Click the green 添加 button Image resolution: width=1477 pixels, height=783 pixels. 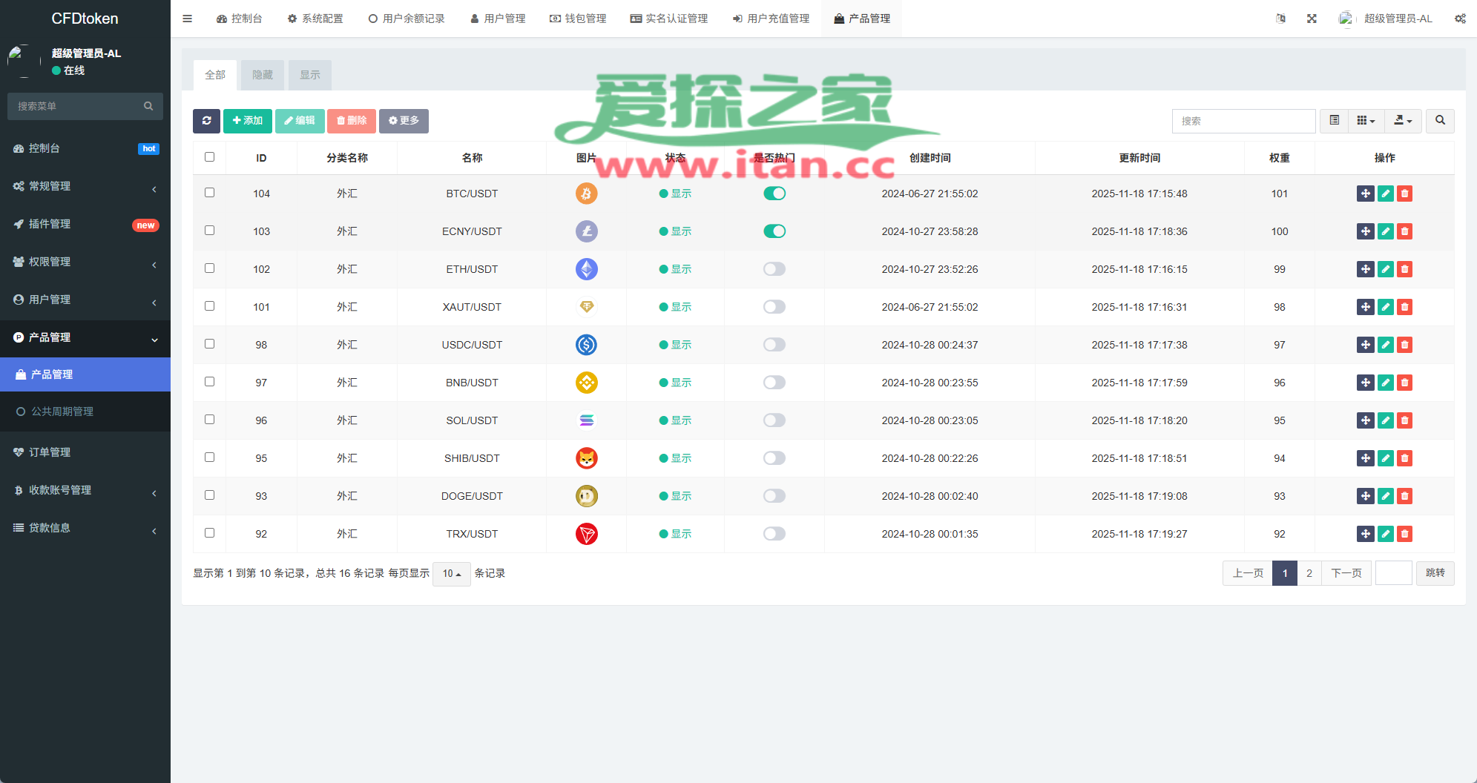[248, 121]
